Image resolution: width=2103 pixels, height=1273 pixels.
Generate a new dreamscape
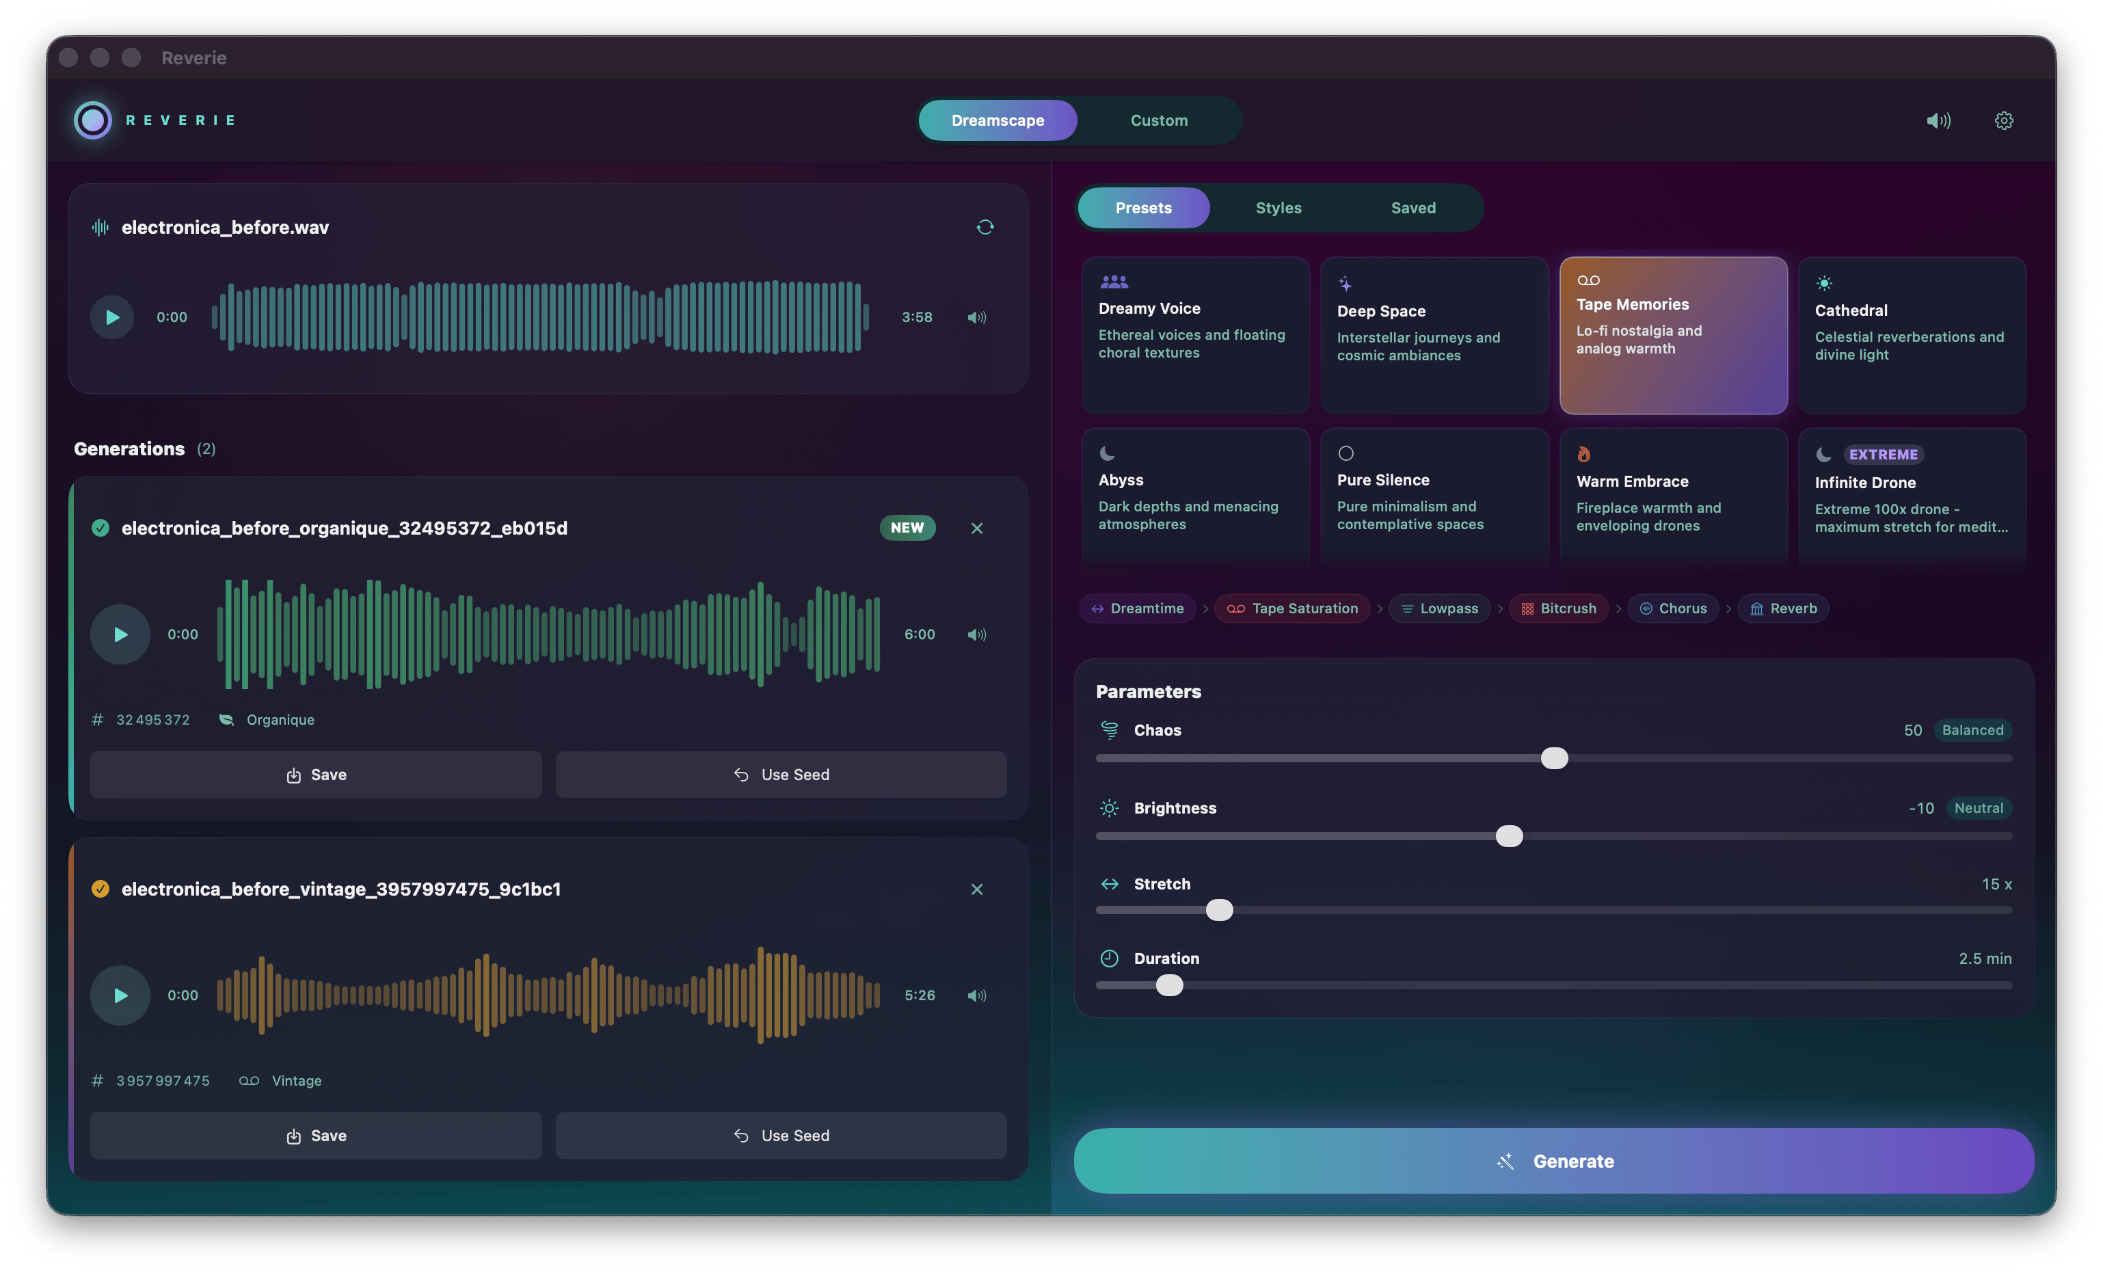[1553, 1160]
